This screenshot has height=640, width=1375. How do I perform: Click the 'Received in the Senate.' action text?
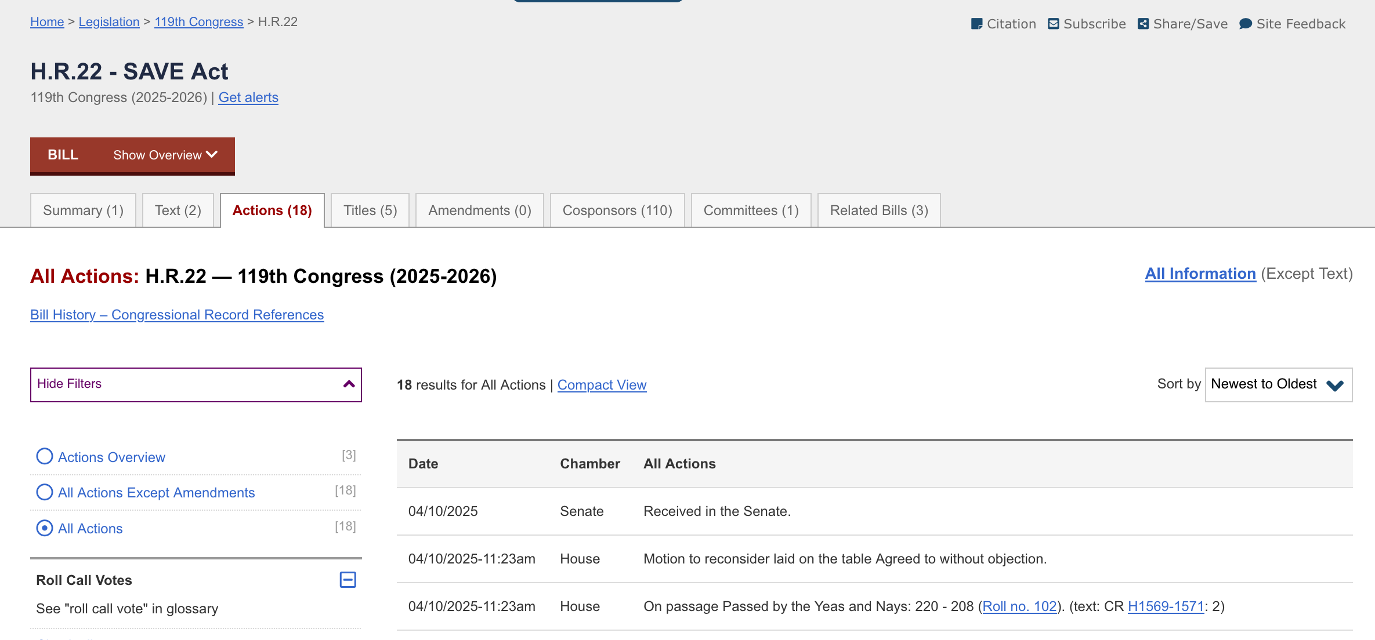tap(717, 511)
